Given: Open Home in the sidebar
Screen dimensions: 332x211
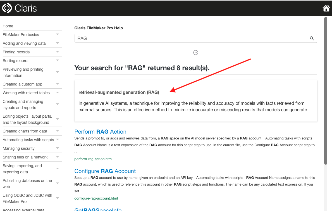Looking at the screenshot, I should tap(8, 26).
